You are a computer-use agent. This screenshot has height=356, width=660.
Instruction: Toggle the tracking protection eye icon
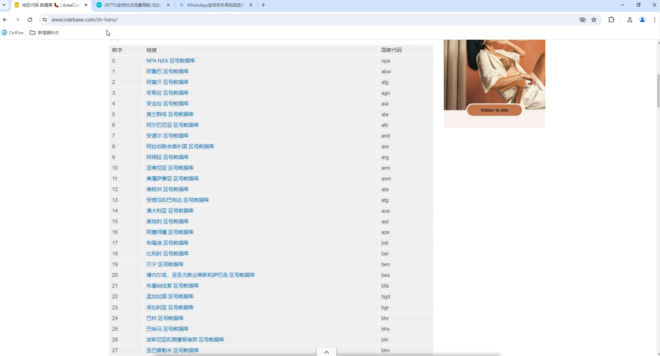583,20
